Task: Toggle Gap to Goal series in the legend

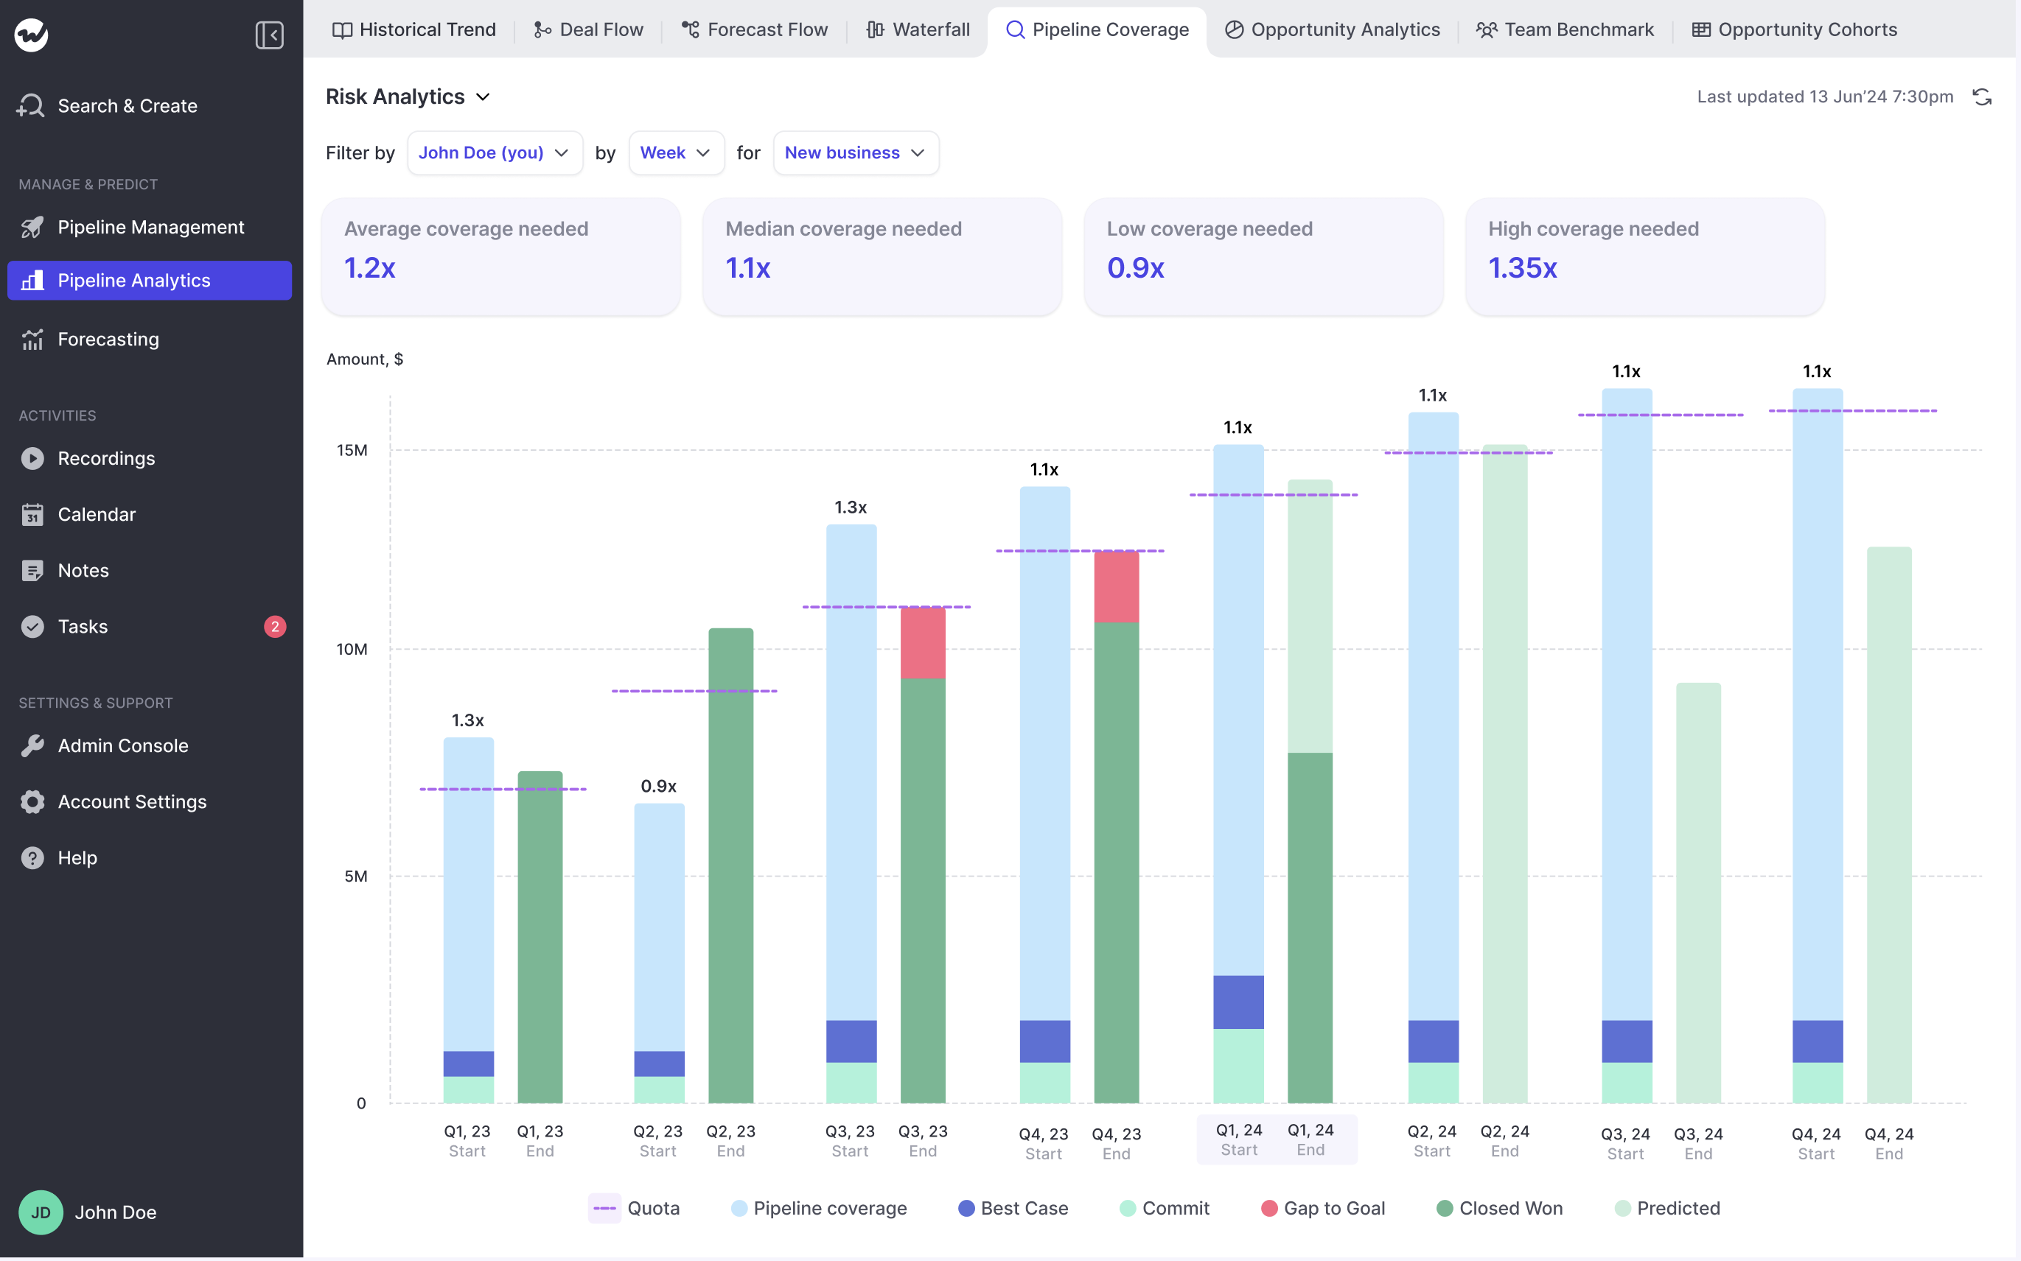Action: click(1322, 1208)
